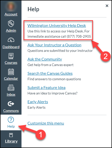This screenshot has width=112, height=148.
Task: Open the Inbox tray icon
Action: 11,88
